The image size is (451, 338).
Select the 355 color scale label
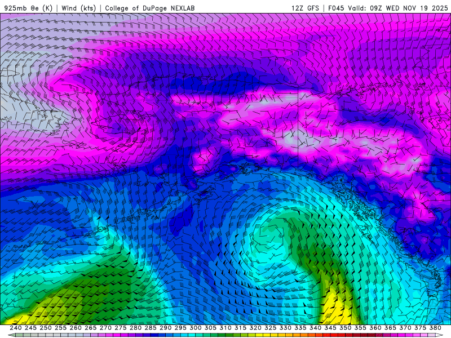(x=360, y=328)
